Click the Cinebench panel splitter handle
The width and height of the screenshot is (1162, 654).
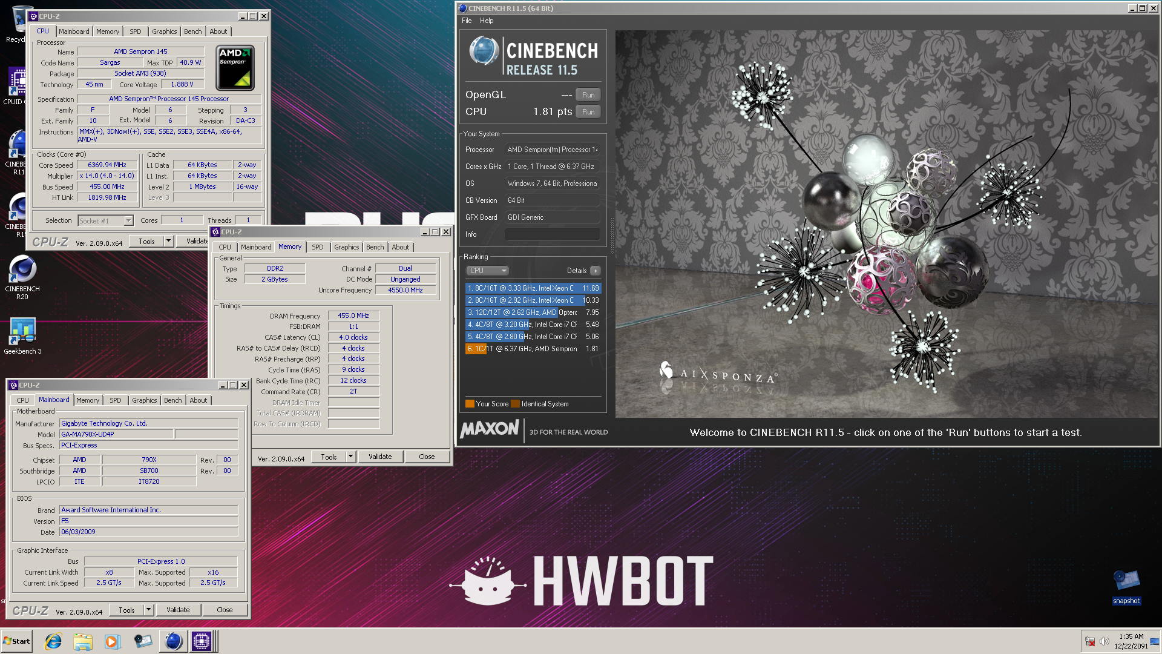click(x=611, y=236)
